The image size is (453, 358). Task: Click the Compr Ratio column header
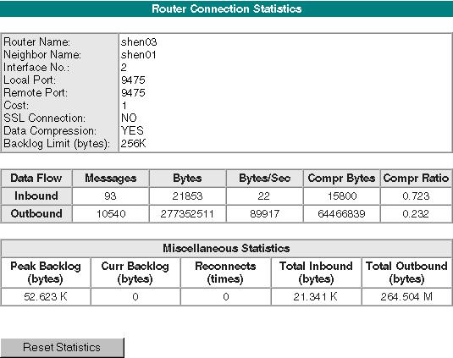click(416, 178)
